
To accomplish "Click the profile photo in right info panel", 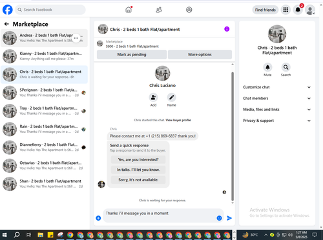I will click(277, 34).
